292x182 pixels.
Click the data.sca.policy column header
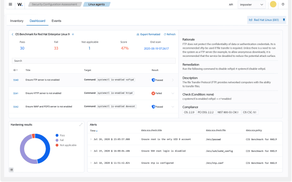pyautogui.click(x=254, y=131)
